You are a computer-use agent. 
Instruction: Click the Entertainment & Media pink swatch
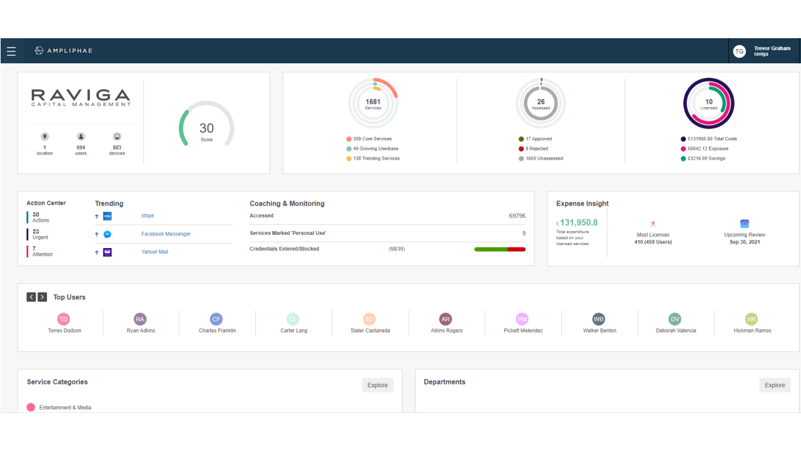point(31,408)
